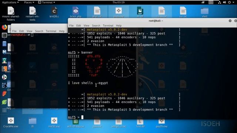Focus the msf5 prompt at terminal bottom
This screenshot has width=237, height=133.
[76, 117]
